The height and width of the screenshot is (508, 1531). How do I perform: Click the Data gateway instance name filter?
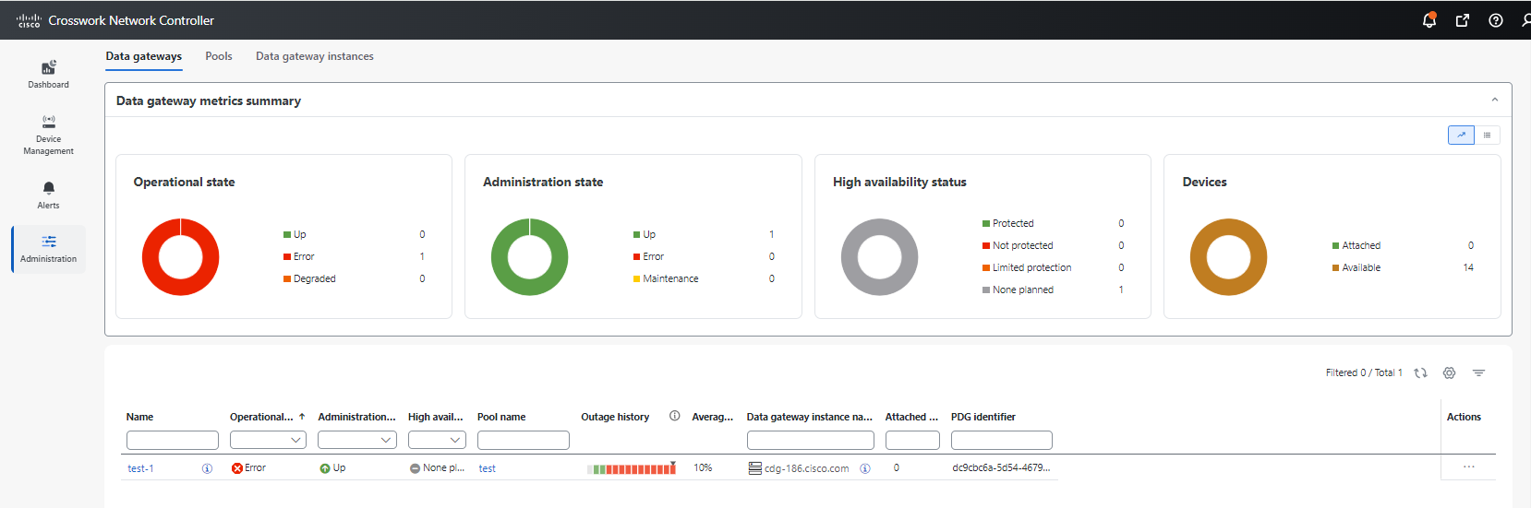coord(811,440)
